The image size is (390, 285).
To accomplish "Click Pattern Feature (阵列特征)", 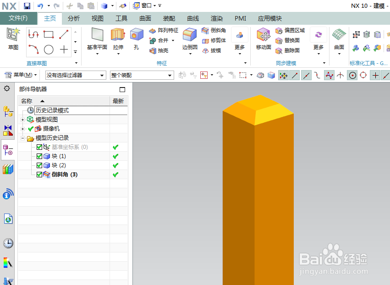I will (164, 30).
